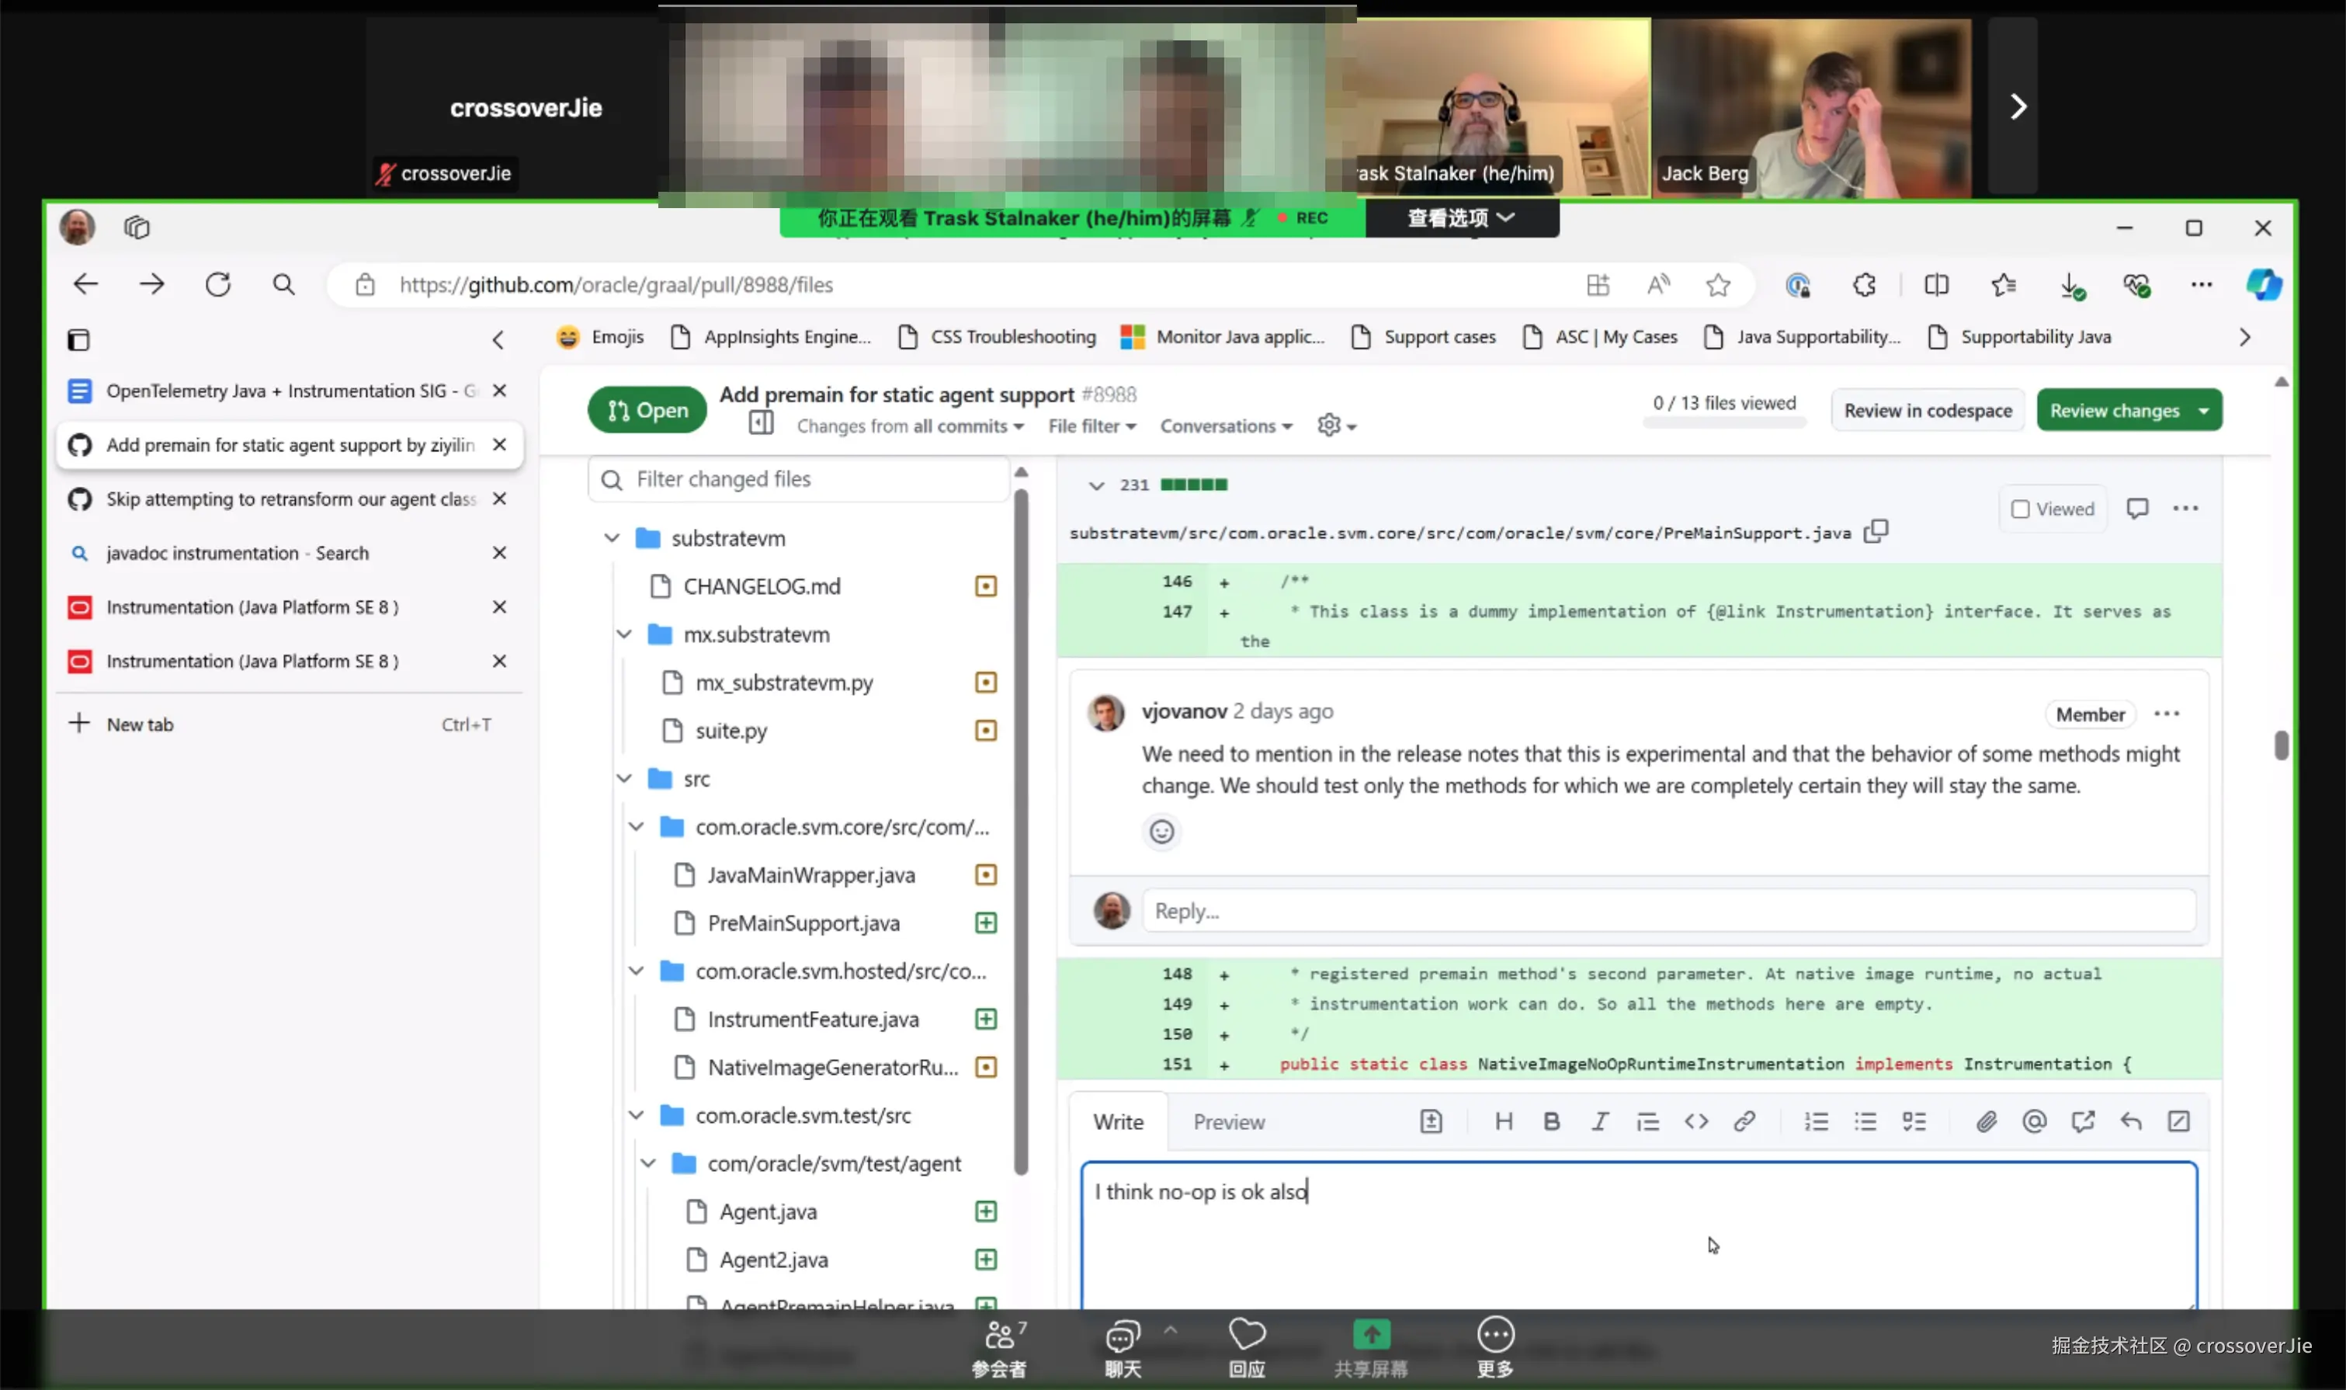Insert a link with toolbar icon
Screen dimensions: 2346x1390
pyautogui.click(x=1744, y=1121)
